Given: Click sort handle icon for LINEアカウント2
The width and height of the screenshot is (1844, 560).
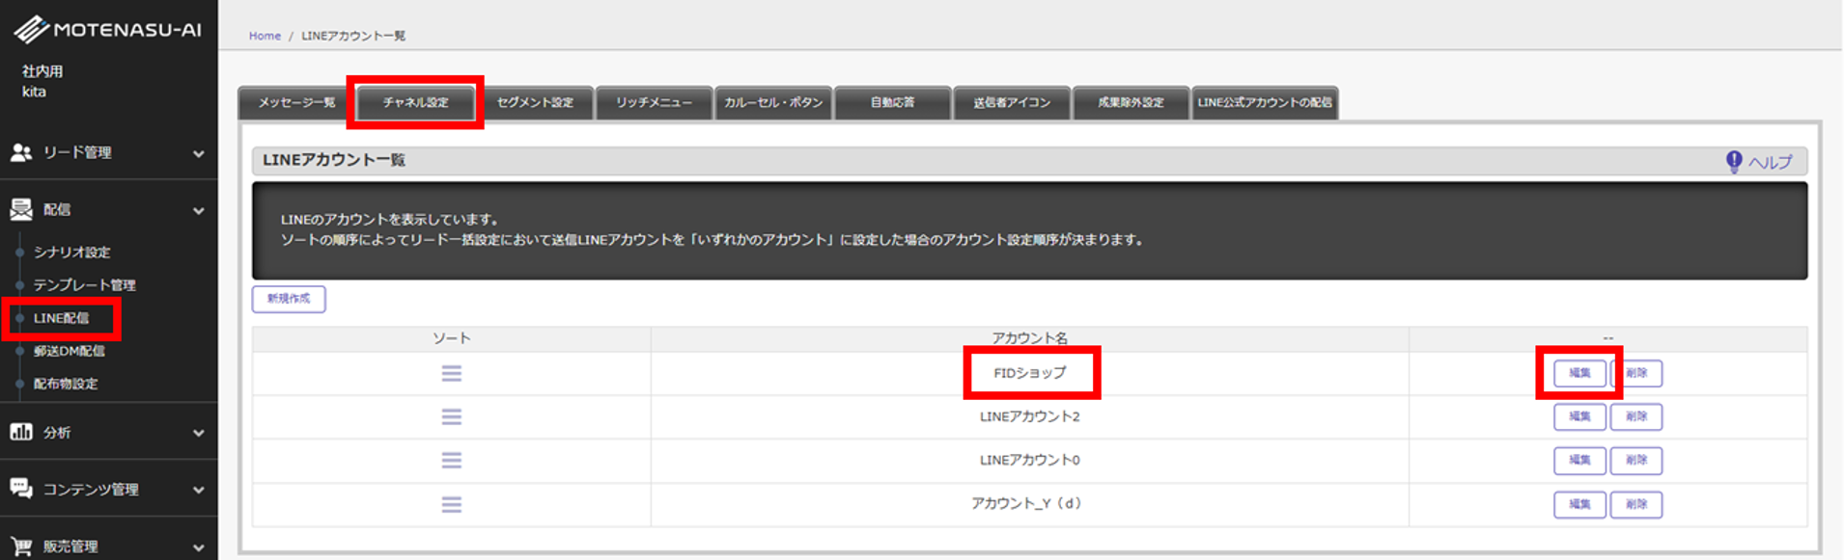Looking at the screenshot, I should point(451,416).
